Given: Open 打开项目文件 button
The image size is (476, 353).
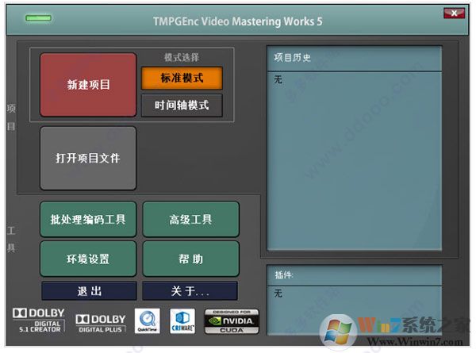Looking at the screenshot, I should 88,158.
